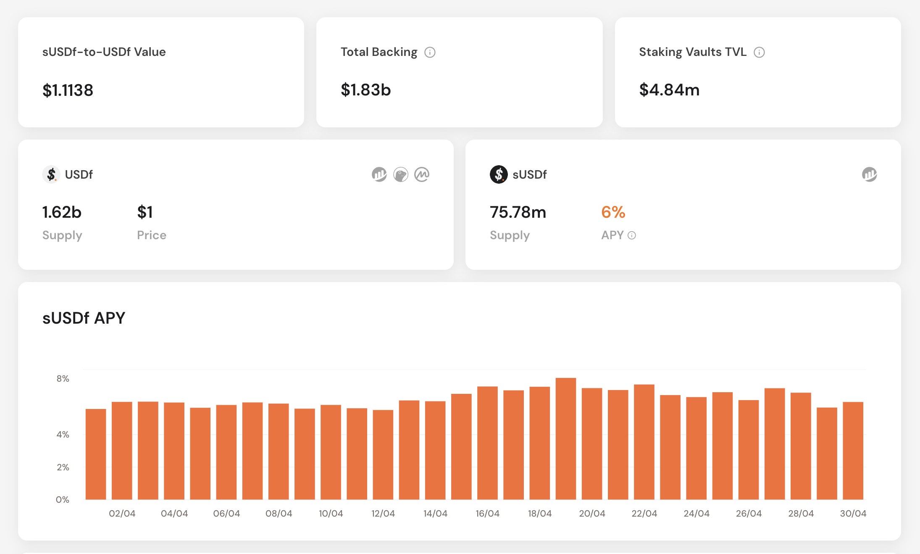
Task: Click the $1.83b Total Backing value
Action: tap(365, 90)
